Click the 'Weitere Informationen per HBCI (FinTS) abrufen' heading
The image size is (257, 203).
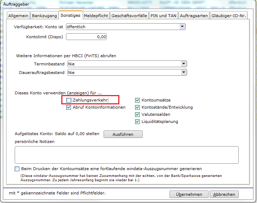pos(66,56)
